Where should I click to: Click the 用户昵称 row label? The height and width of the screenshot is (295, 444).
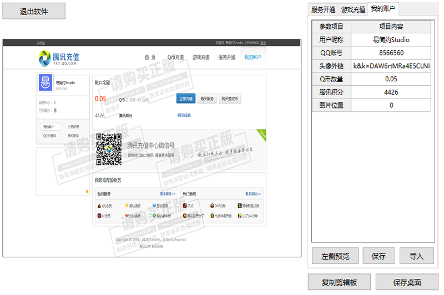tap(331, 40)
